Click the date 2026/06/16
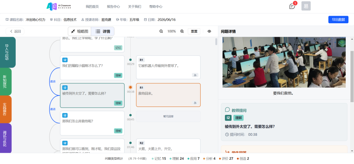This screenshot has height=164, width=354. tap(167, 20)
